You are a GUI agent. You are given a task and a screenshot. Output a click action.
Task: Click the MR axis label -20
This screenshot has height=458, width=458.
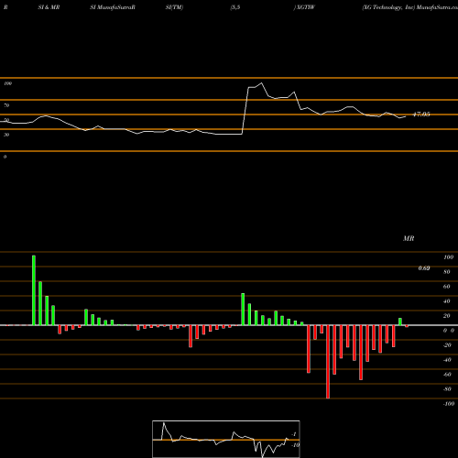(x=447, y=345)
